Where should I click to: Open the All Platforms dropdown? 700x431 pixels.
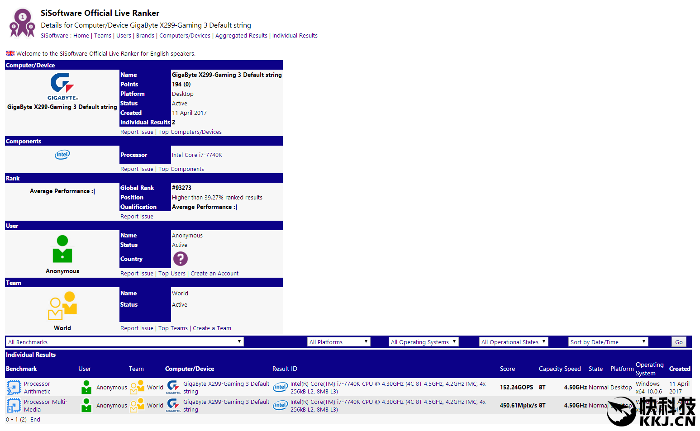tap(339, 342)
